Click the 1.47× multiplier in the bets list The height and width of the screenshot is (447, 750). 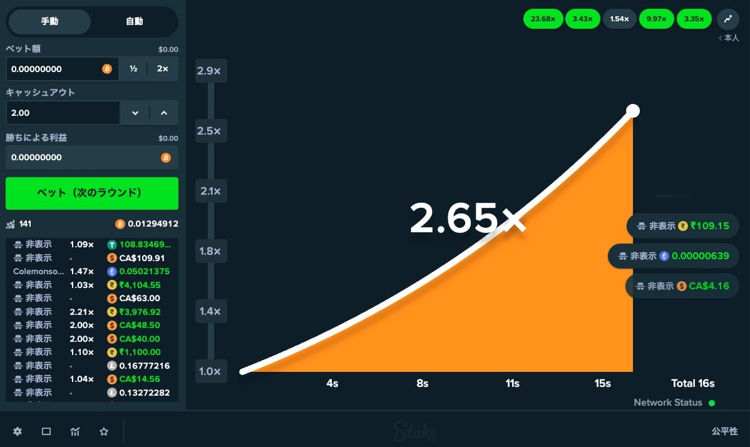pos(82,272)
